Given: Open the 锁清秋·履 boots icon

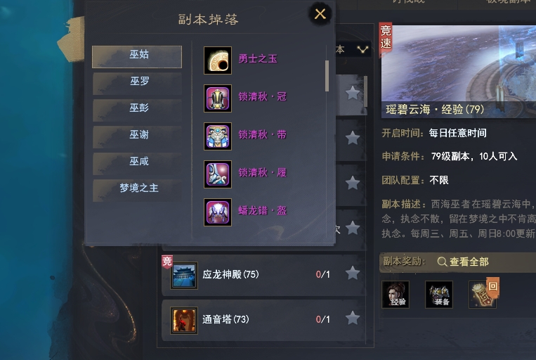Looking at the screenshot, I should tap(218, 174).
